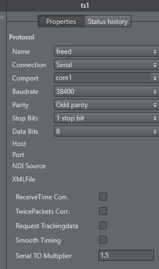Toggle the TwicePackets Corr. checkbox

click(x=103, y=211)
